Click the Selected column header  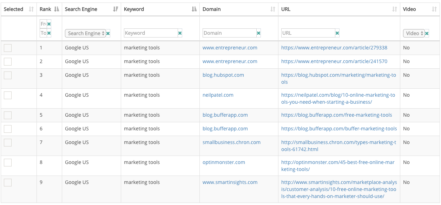[14, 9]
